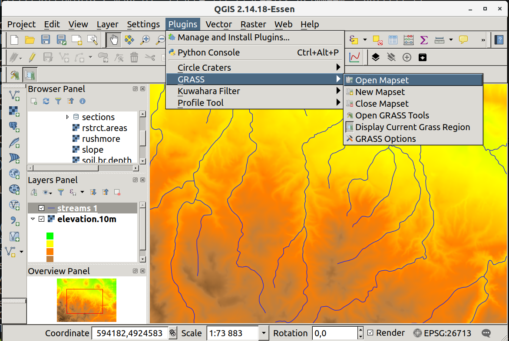Click the Add SpatiaLite Layer feather icon
Viewport: 509px width, 341px height.
[14, 142]
